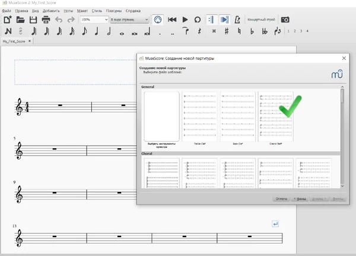Select voice 2
The height and width of the screenshot is (256, 356).
[295, 31]
